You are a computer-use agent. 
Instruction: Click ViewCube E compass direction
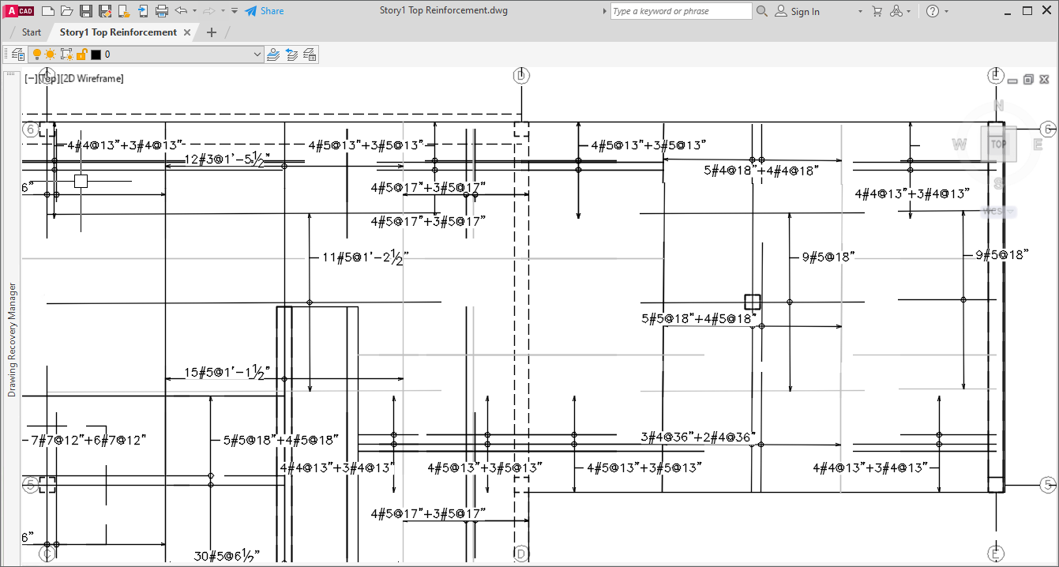[x=1037, y=144]
